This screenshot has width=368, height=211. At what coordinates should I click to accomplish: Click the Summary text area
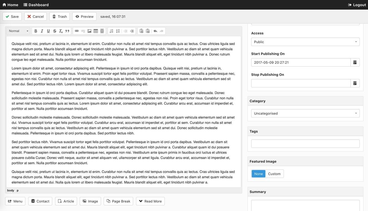[x=305, y=205]
